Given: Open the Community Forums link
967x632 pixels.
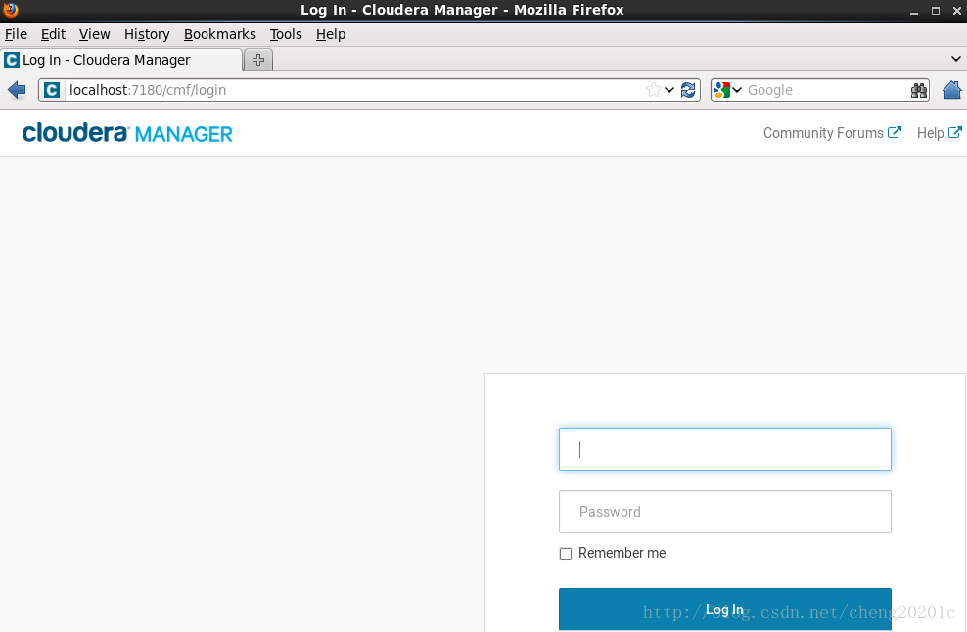Looking at the screenshot, I should tap(823, 133).
